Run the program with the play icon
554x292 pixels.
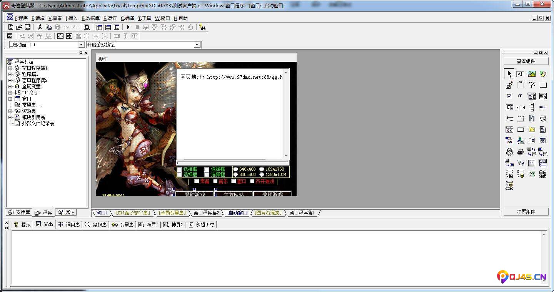(x=128, y=27)
